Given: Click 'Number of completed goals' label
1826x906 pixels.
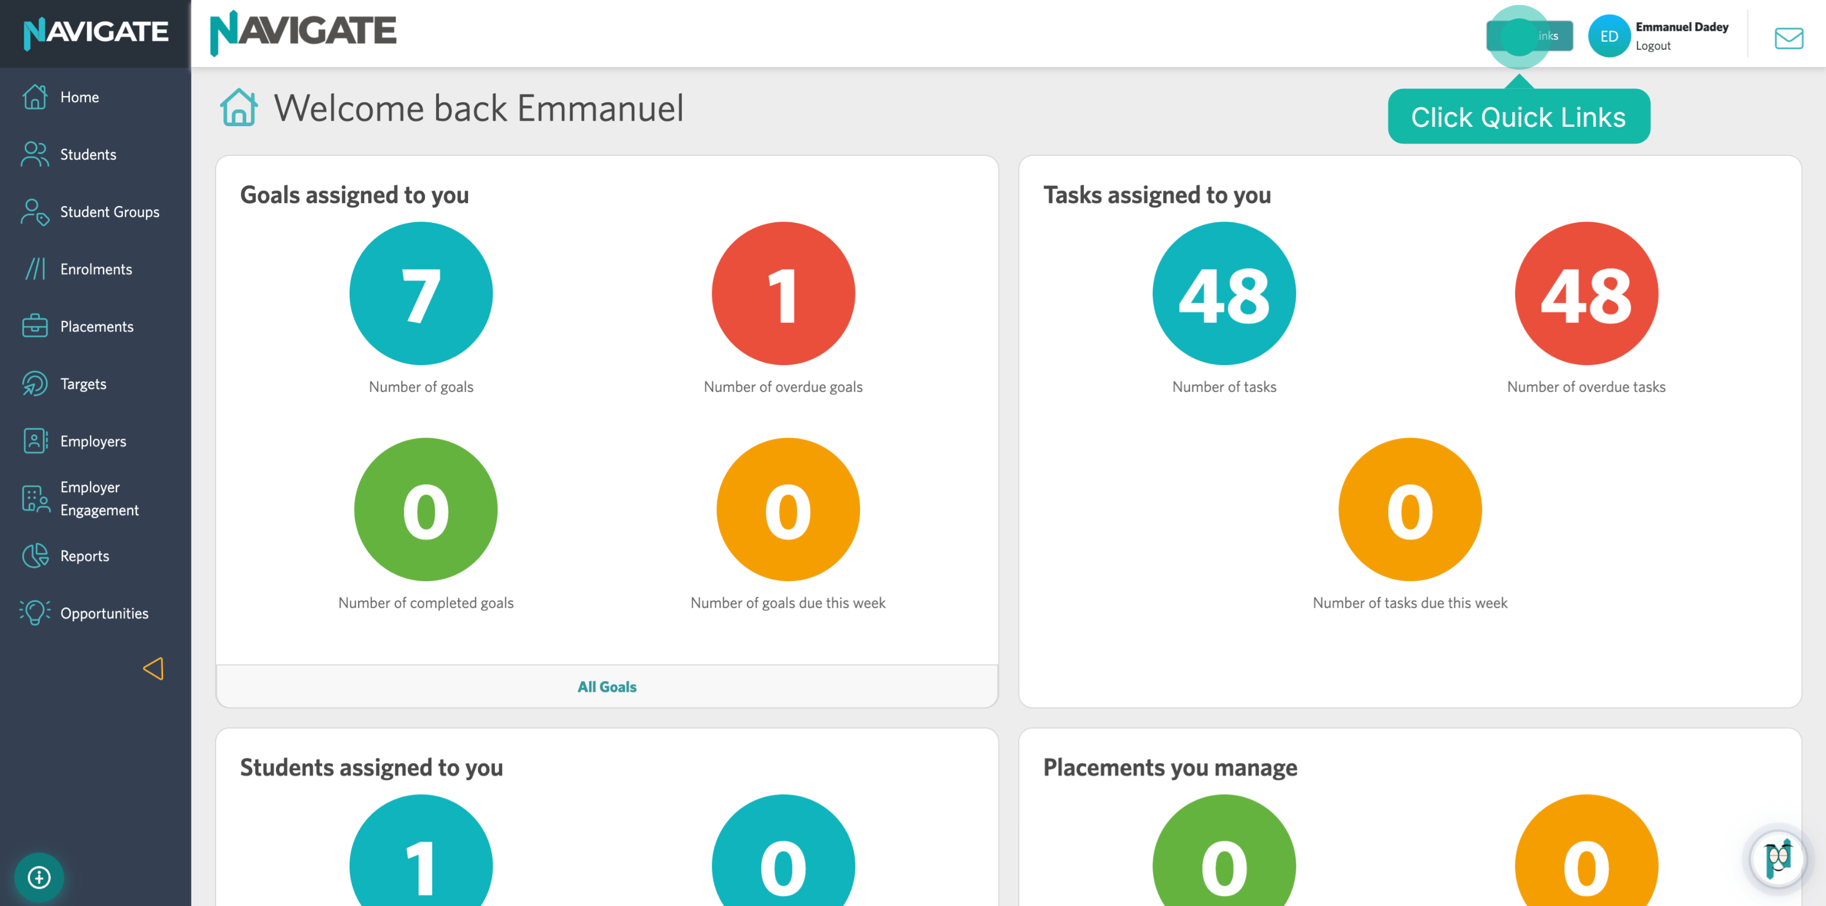Looking at the screenshot, I should pos(426,603).
